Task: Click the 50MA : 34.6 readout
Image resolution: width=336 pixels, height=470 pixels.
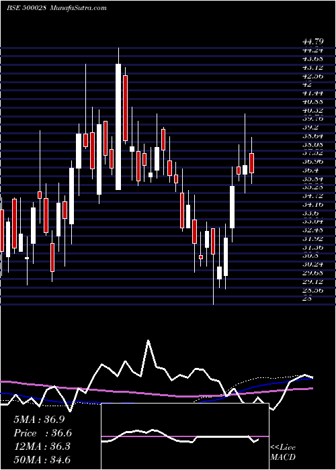Action: pyautogui.click(x=42, y=460)
